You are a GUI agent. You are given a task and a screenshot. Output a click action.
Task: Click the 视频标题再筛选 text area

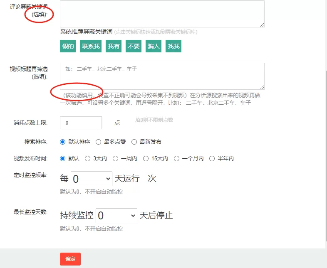point(162,76)
